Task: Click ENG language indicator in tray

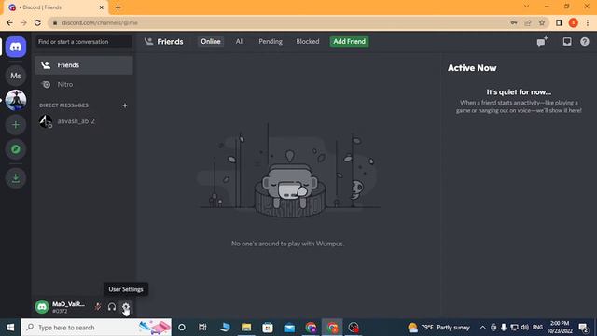Action: (x=537, y=328)
